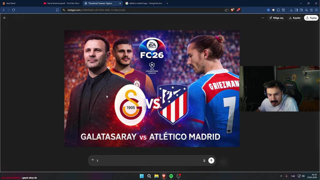Switch to the Kanal kontrol paneli YouTube Studio tab
320x180 pixels.
tap(62, 3)
